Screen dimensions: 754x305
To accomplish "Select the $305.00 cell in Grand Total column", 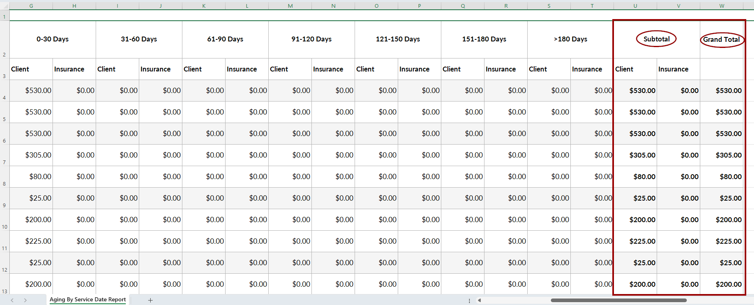I will pyautogui.click(x=722, y=155).
